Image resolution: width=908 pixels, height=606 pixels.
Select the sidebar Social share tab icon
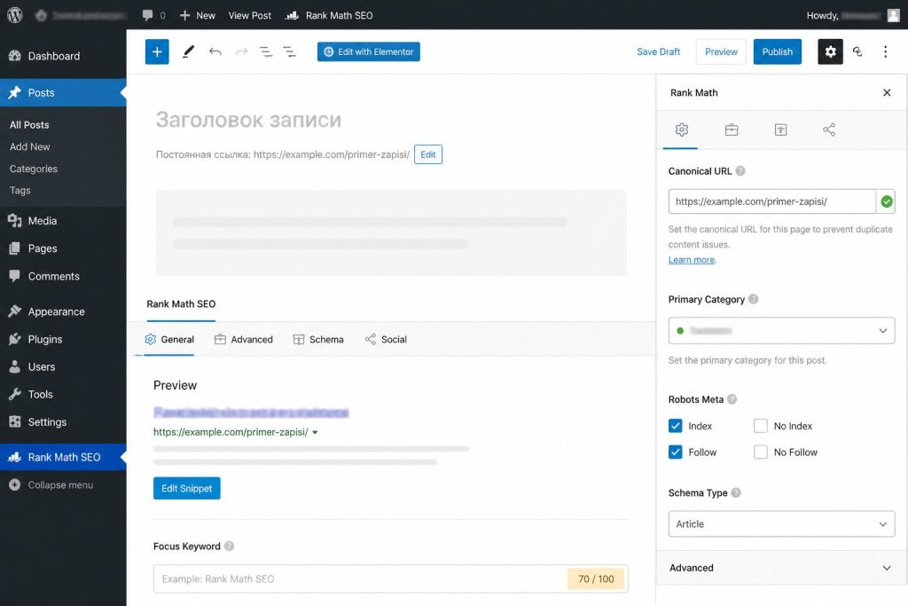pos(829,130)
